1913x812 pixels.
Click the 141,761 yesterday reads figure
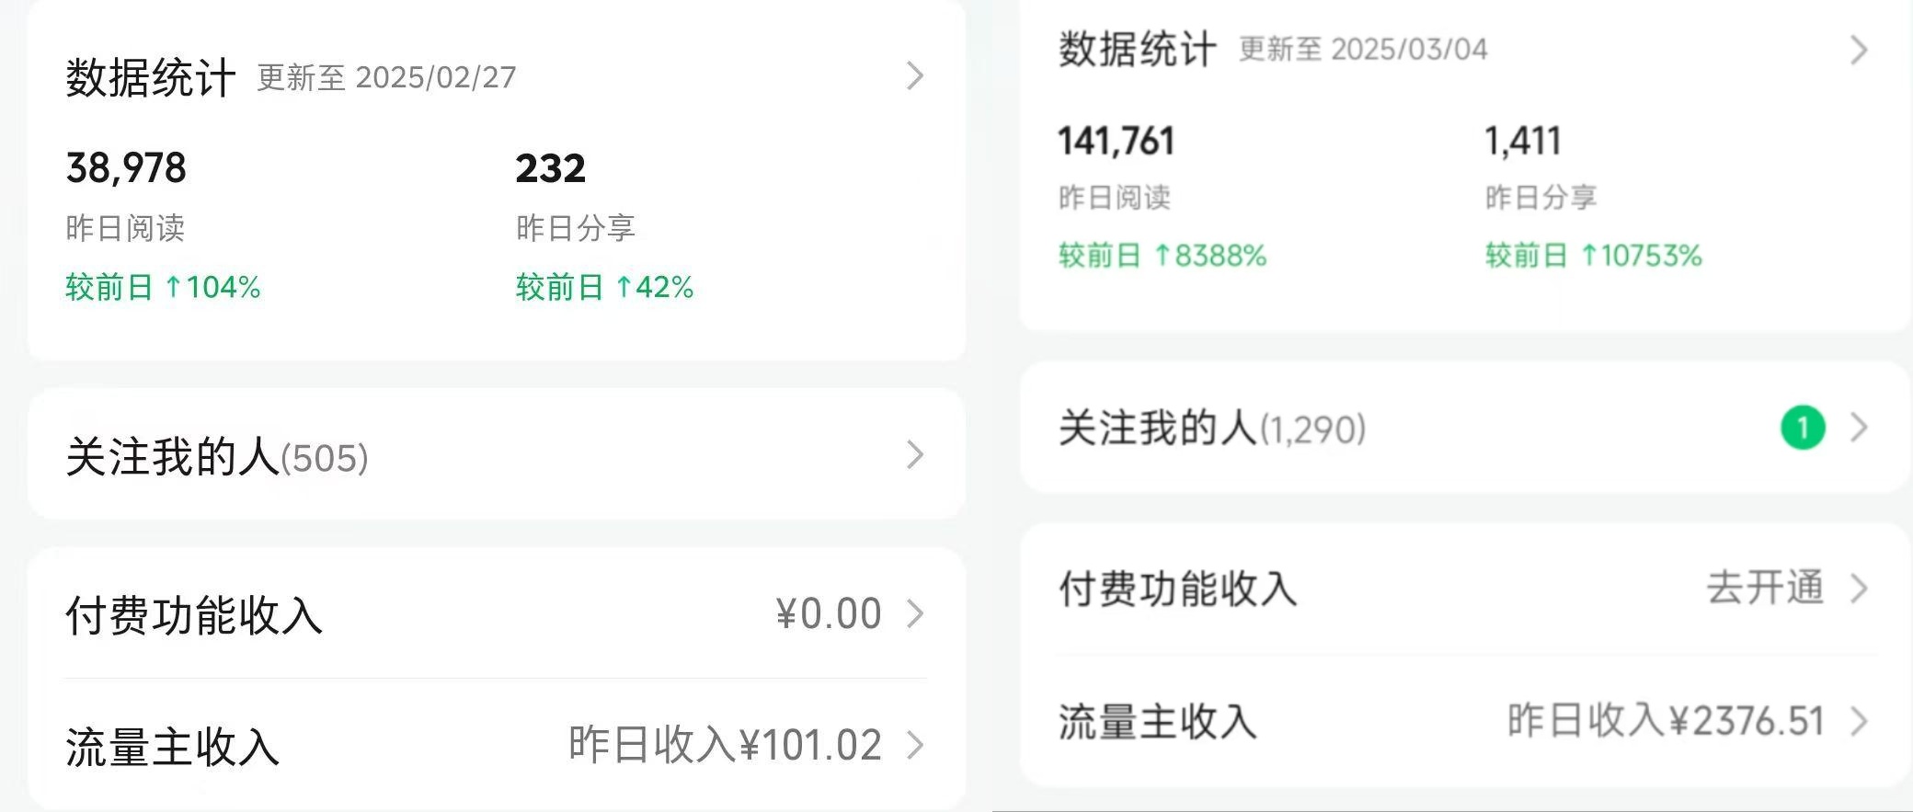click(1116, 142)
